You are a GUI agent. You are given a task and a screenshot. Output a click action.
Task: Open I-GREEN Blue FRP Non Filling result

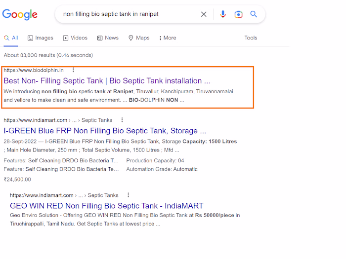[x=105, y=131]
